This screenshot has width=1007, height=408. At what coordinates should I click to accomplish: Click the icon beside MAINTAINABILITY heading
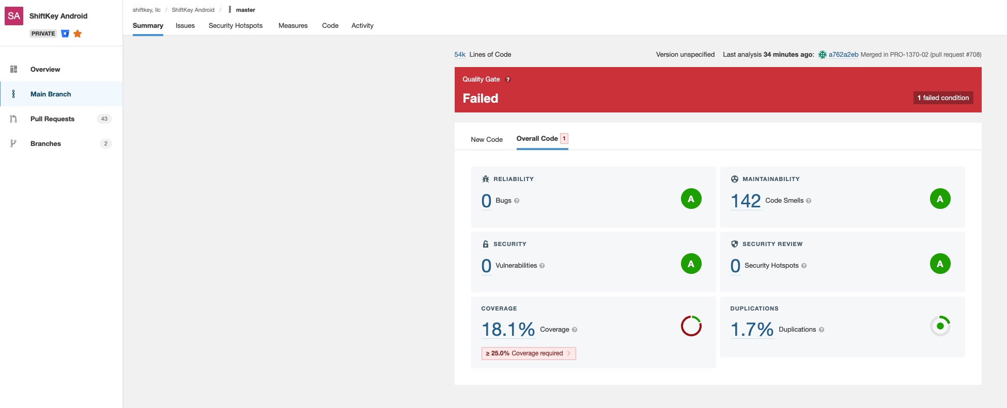tap(735, 179)
